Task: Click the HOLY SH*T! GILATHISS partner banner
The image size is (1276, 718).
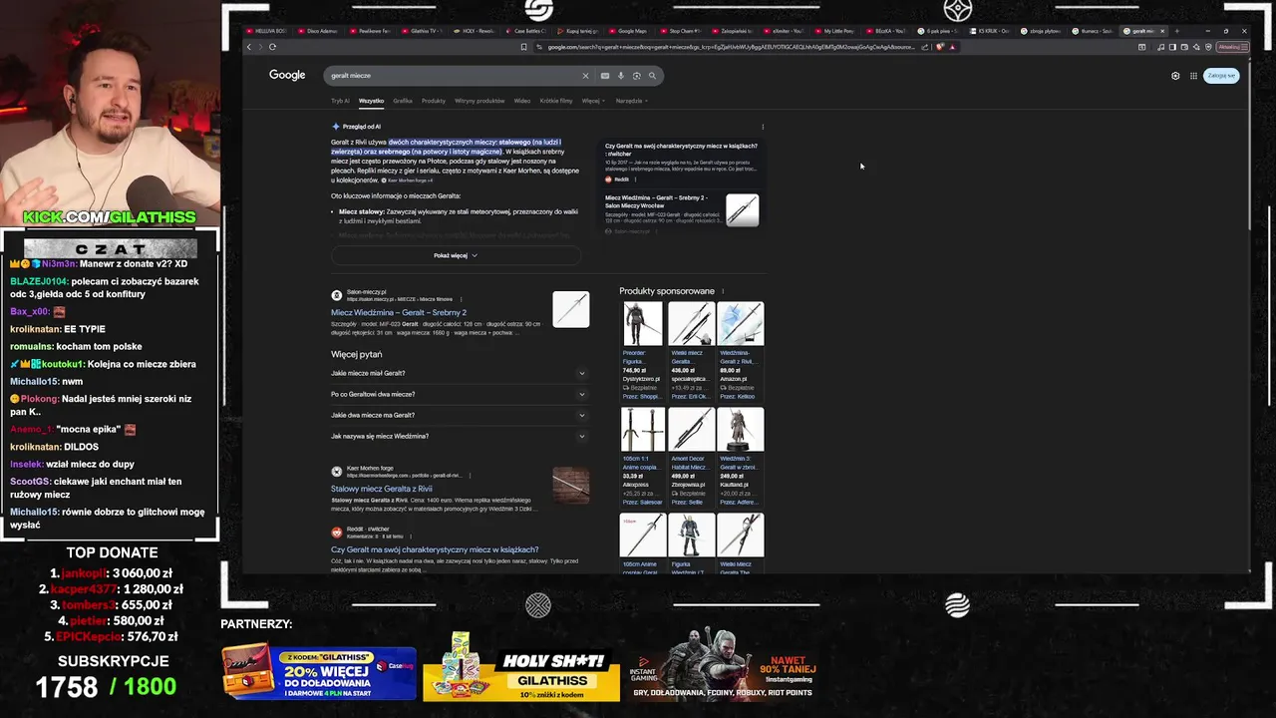Action: click(x=521, y=667)
